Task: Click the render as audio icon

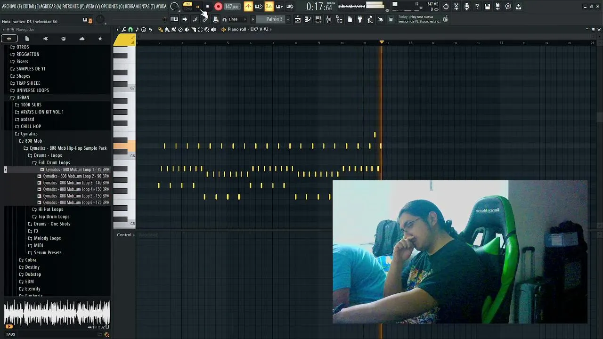Action: pos(498,7)
